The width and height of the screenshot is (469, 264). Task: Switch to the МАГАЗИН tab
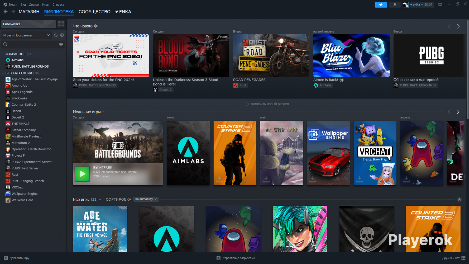29,12
